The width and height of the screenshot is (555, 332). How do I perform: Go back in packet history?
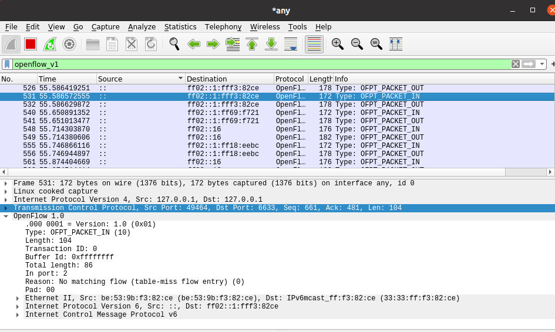point(194,44)
